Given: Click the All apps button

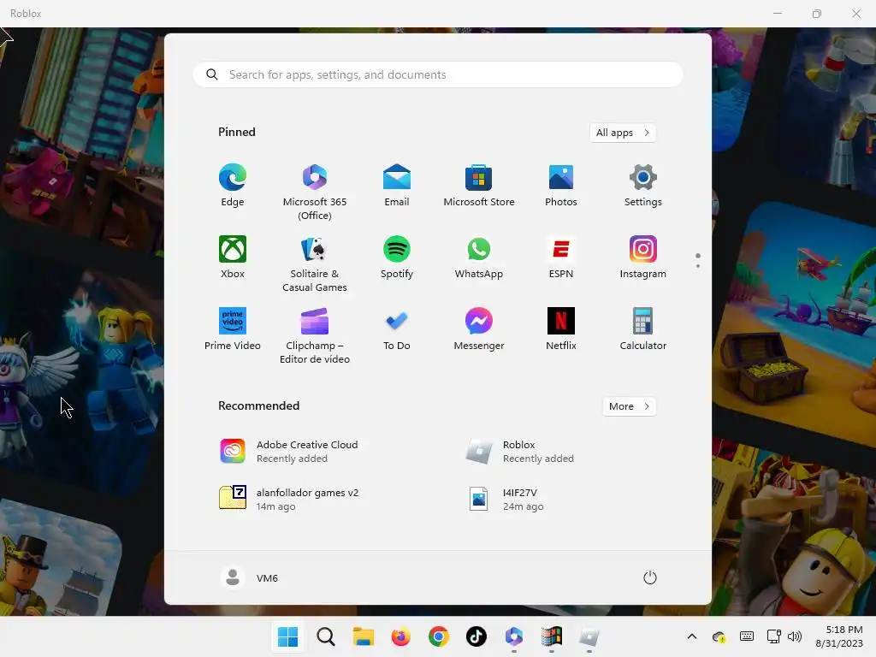Looking at the screenshot, I should pos(623,133).
